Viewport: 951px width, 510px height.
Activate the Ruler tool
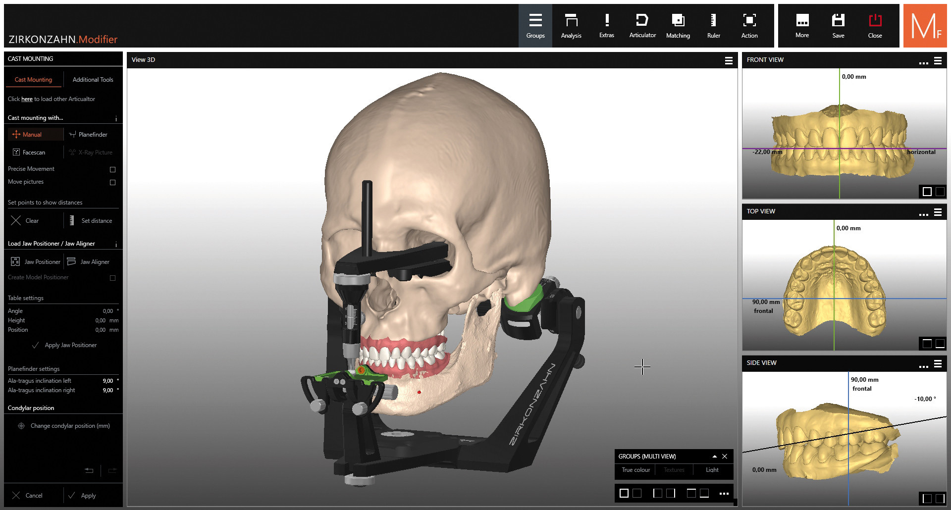pyautogui.click(x=713, y=26)
